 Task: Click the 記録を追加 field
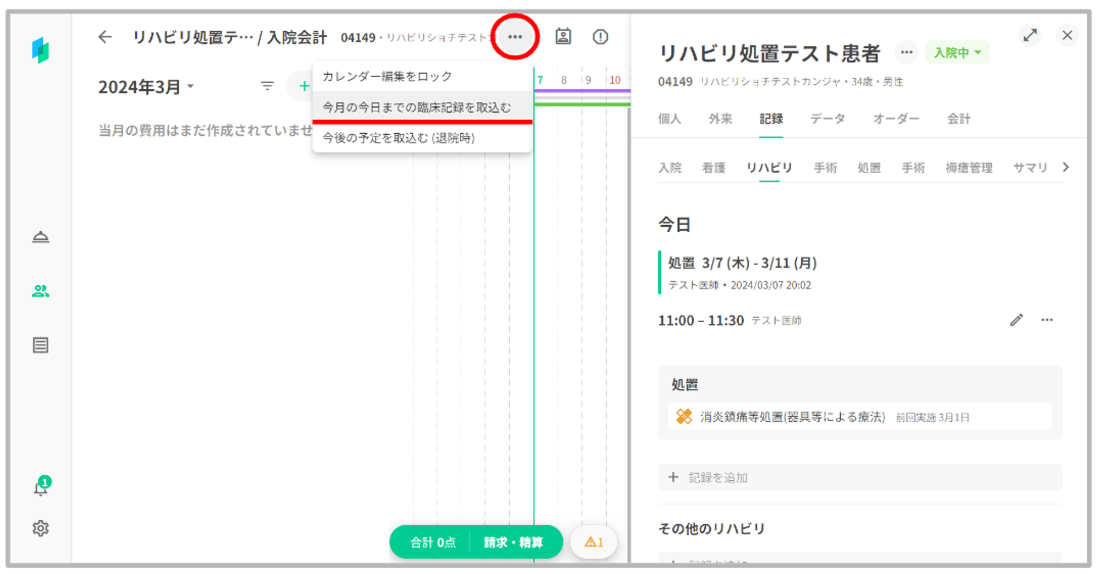[859, 478]
